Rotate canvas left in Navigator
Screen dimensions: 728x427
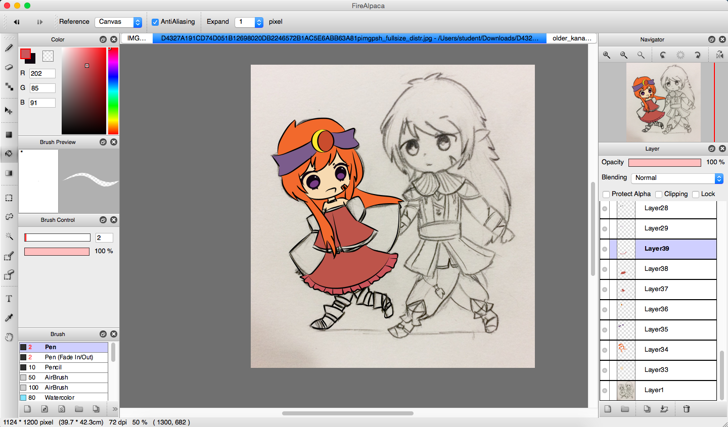pyautogui.click(x=663, y=55)
